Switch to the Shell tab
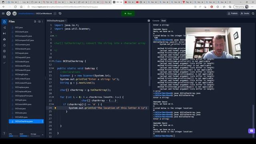 (x=164, y=21)
